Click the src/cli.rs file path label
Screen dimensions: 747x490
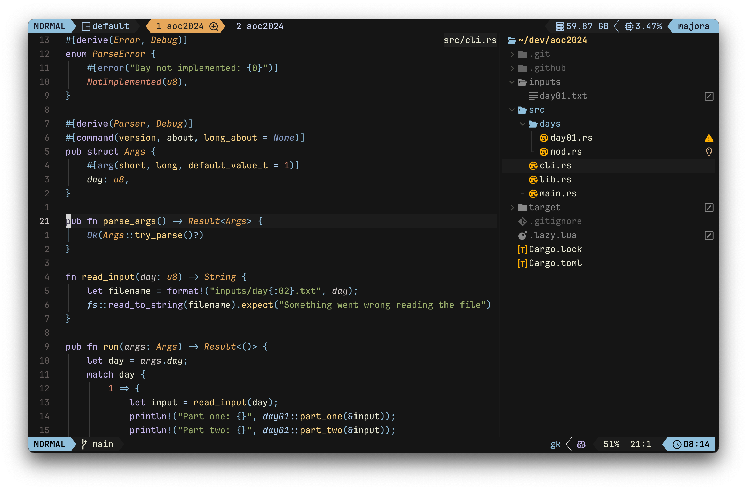(470, 40)
